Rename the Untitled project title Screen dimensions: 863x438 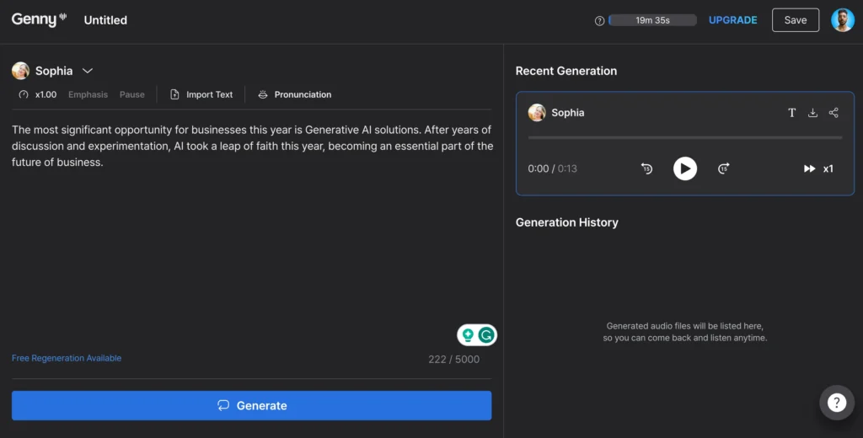[x=105, y=20]
